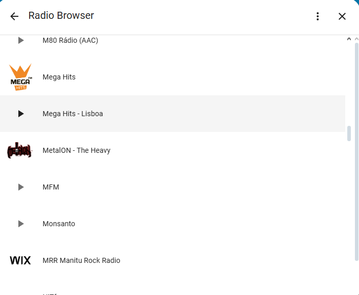The width and height of the screenshot is (359, 295).
Task: Select the MRR Manitu Rock Radio name
Action: tap(81, 260)
